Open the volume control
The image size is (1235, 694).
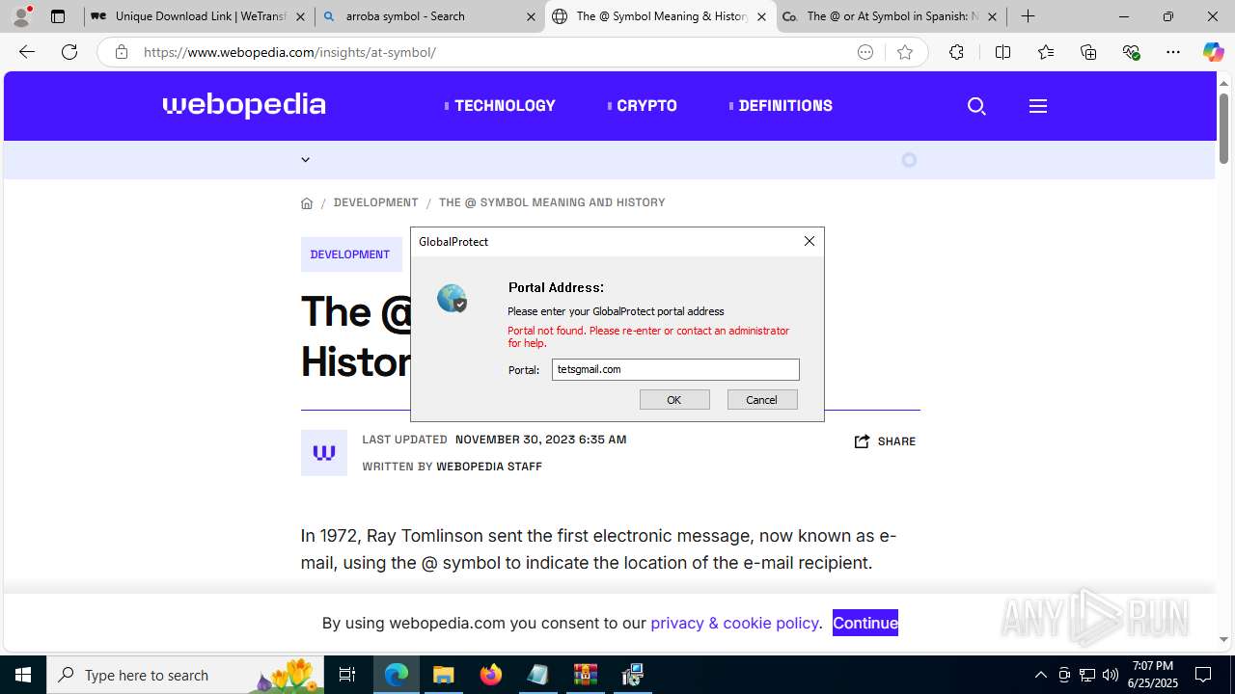pos(1111,675)
